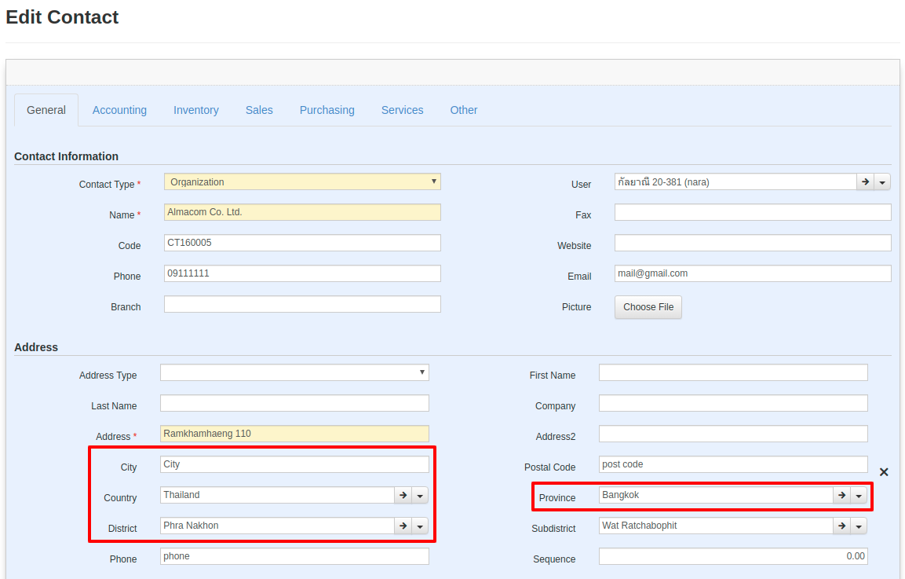Image resolution: width=905 pixels, height=579 pixels.
Task: Click the City input field
Action: 294,464
